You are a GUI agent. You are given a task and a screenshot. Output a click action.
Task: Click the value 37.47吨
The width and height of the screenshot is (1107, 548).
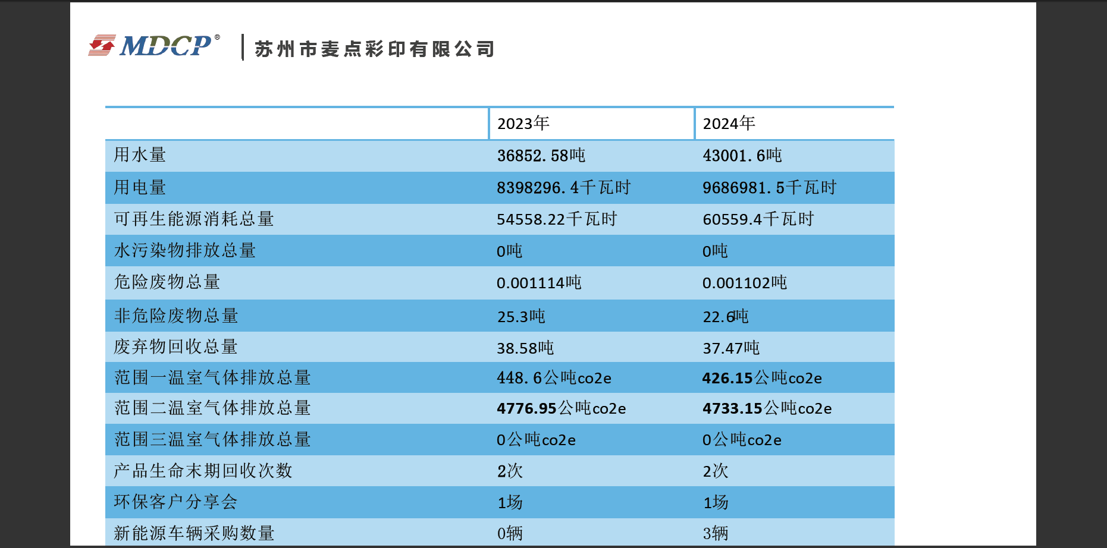732,348
